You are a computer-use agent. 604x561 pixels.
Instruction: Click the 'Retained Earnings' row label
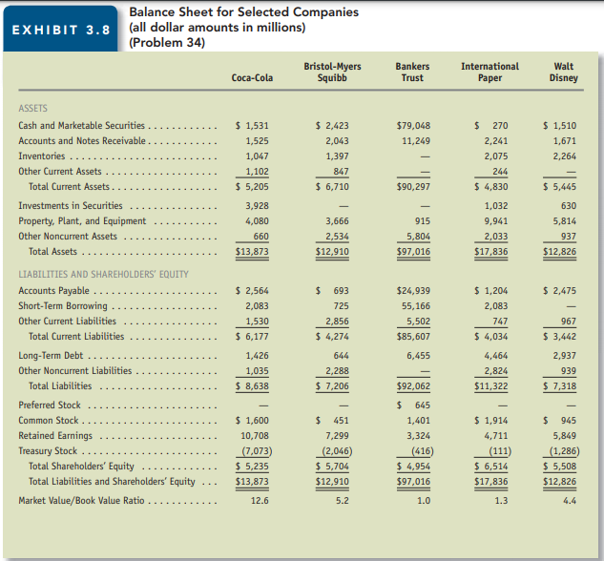55,435
